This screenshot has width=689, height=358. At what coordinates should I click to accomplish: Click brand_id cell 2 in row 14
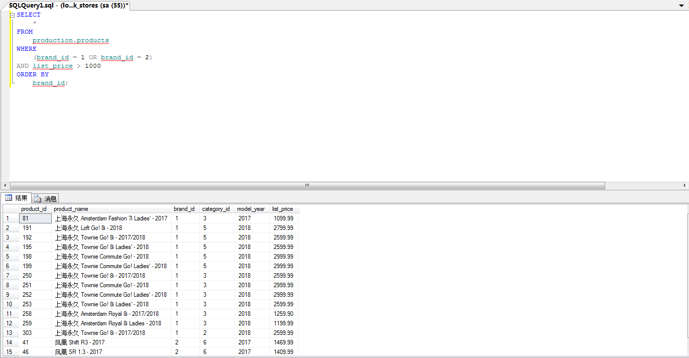(185, 342)
